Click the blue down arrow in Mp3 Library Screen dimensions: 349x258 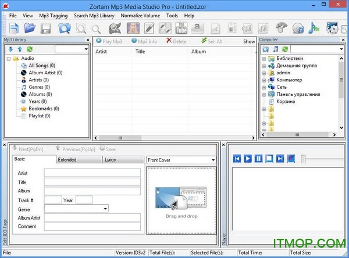click(x=10, y=49)
